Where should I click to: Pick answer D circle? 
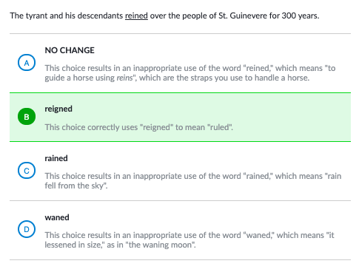tap(27, 229)
